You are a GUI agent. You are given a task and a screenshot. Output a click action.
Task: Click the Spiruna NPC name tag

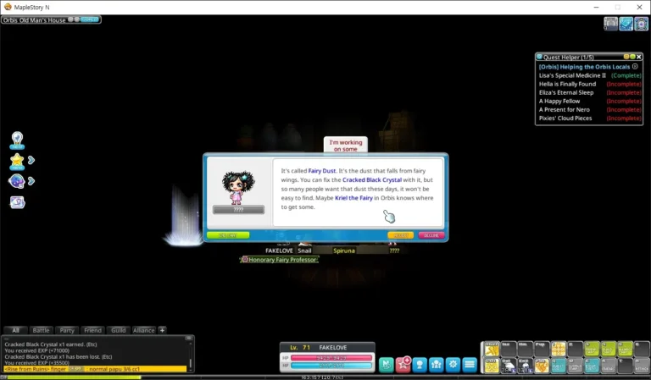click(344, 251)
